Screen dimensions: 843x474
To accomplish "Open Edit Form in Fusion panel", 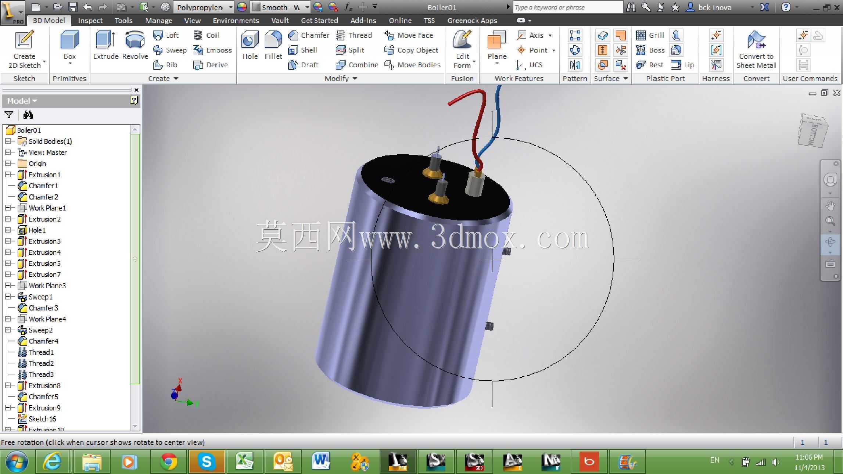I will [462, 50].
